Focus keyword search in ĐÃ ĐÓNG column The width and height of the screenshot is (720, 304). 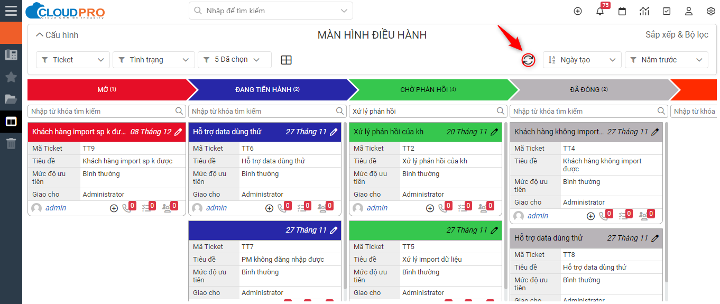click(589, 111)
